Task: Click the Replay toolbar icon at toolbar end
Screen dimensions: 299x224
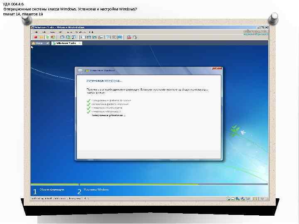Action: tap(135, 37)
